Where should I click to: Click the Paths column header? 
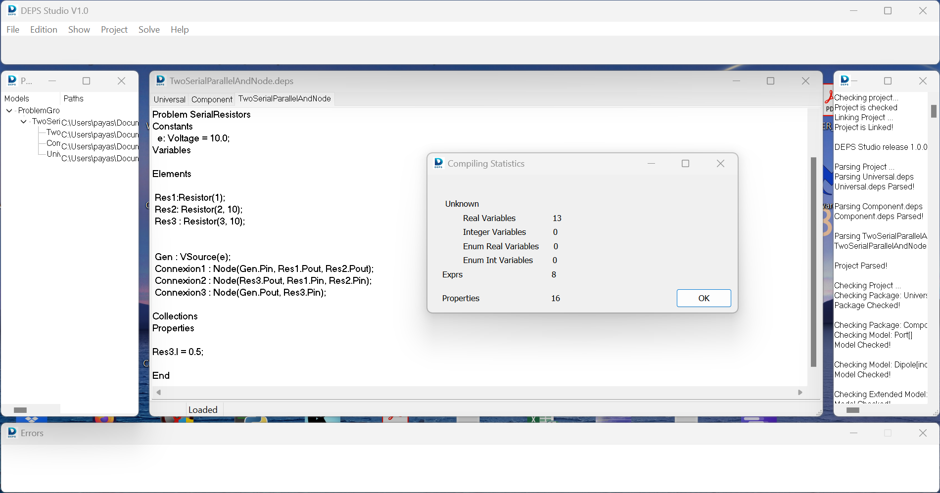click(99, 98)
